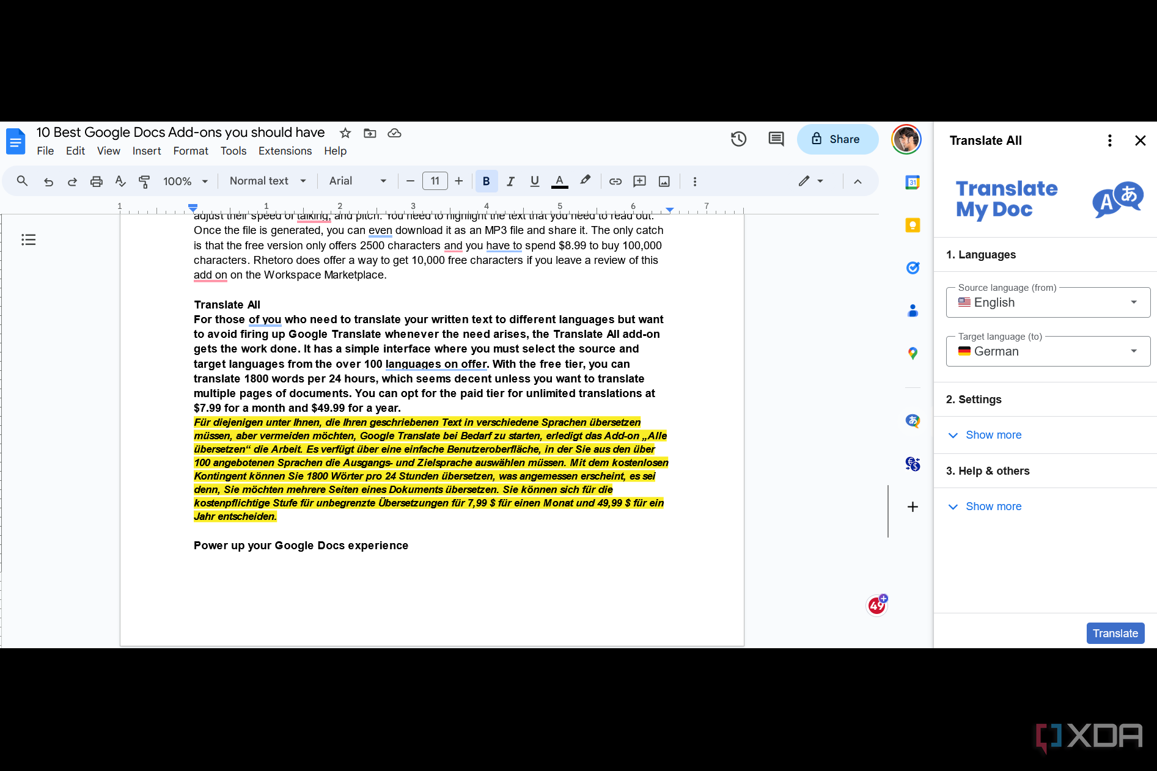Decrease the font size
This screenshot has width=1157, height=771.
(x=410, y=181)
